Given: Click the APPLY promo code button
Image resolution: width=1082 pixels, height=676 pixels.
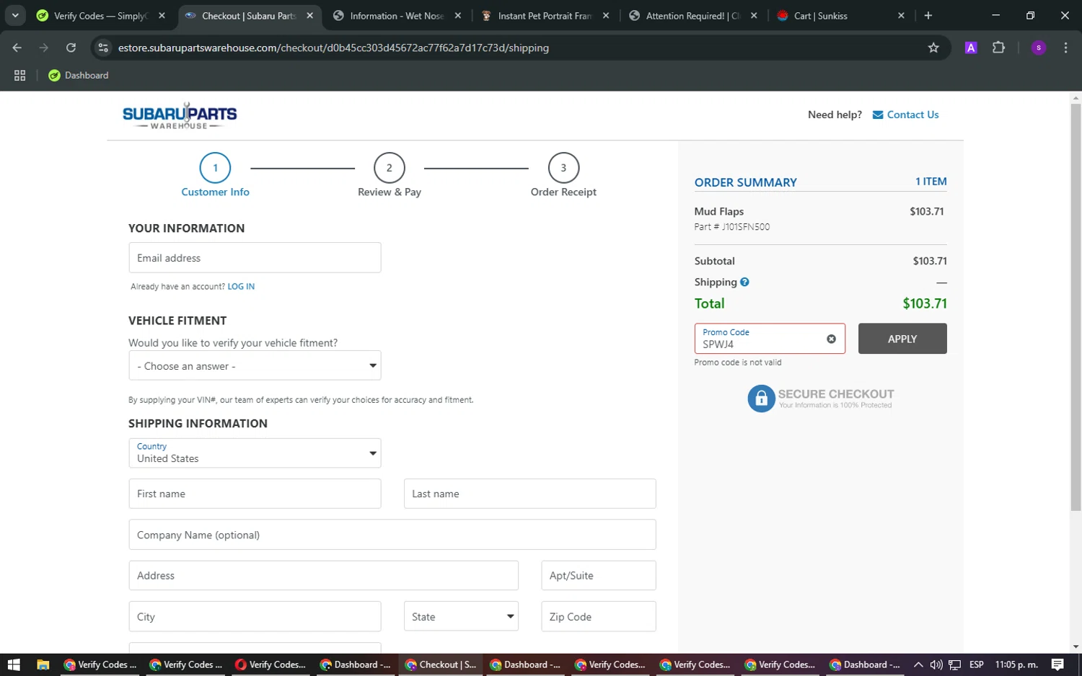Looking at the screenshot, I should point(902,339).
